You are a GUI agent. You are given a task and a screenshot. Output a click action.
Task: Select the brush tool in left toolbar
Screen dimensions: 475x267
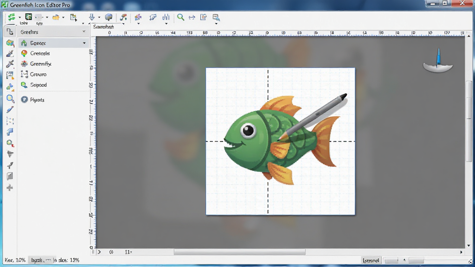[10, 54]
